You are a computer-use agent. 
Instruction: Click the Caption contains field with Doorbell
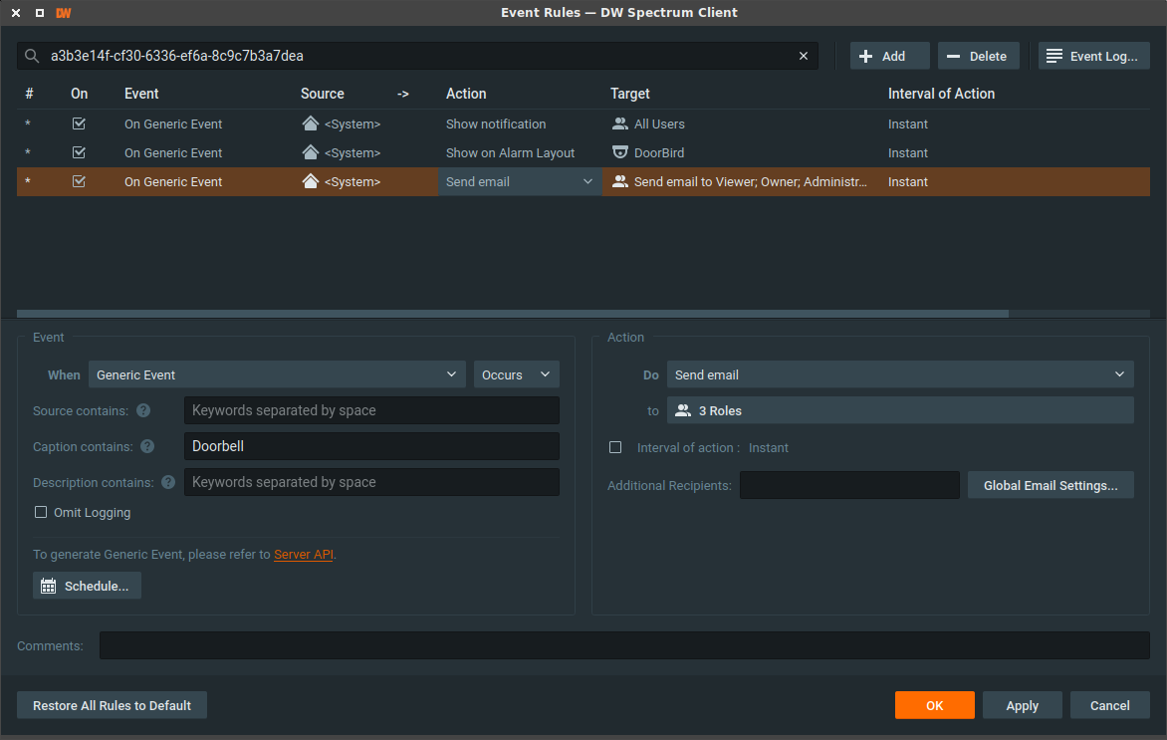372,446
